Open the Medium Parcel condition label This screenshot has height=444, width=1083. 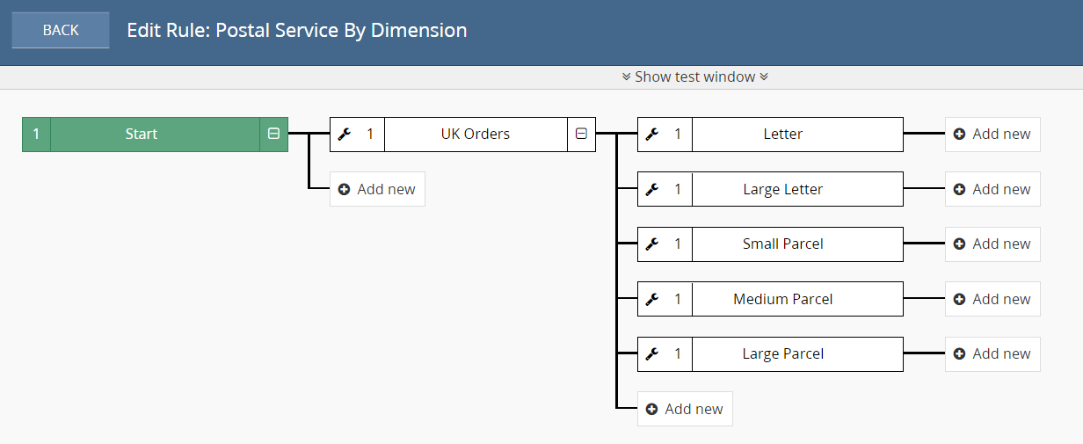[x=782, y=299]
